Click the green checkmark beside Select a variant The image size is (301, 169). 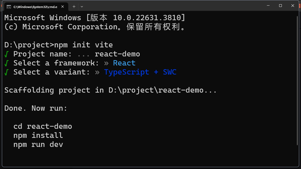tap(6, 72)
